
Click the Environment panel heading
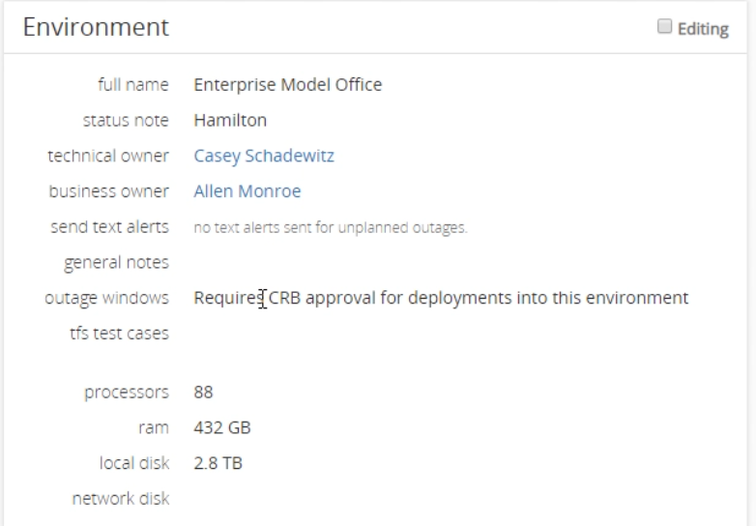[96, 27]
